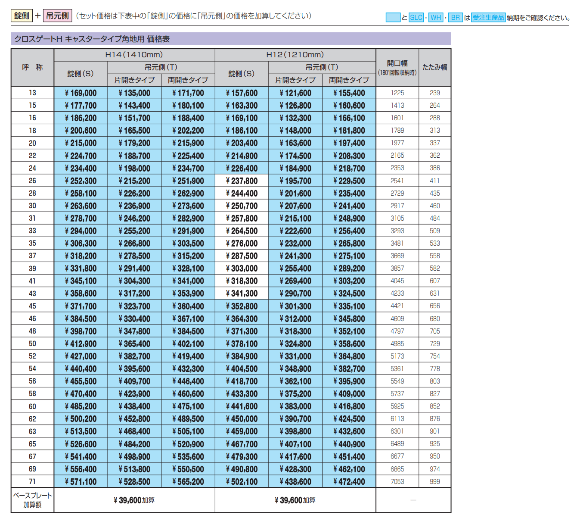The height and width of the screenshot is (518, 577).
Task: Select opening width value 7053
Action: coord(397,481)
